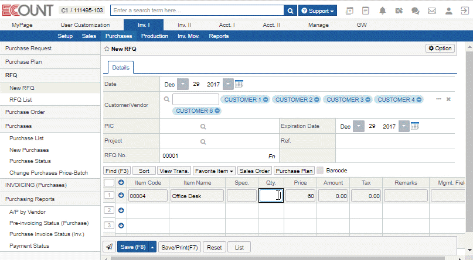
Task: Open the Option settings button
Action: 440,48
